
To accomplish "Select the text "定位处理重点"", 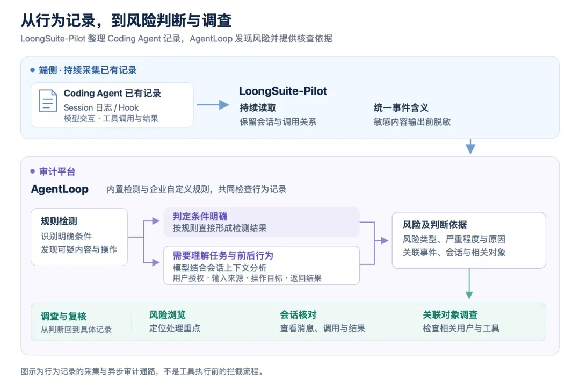I will click(x=175, y=328).
